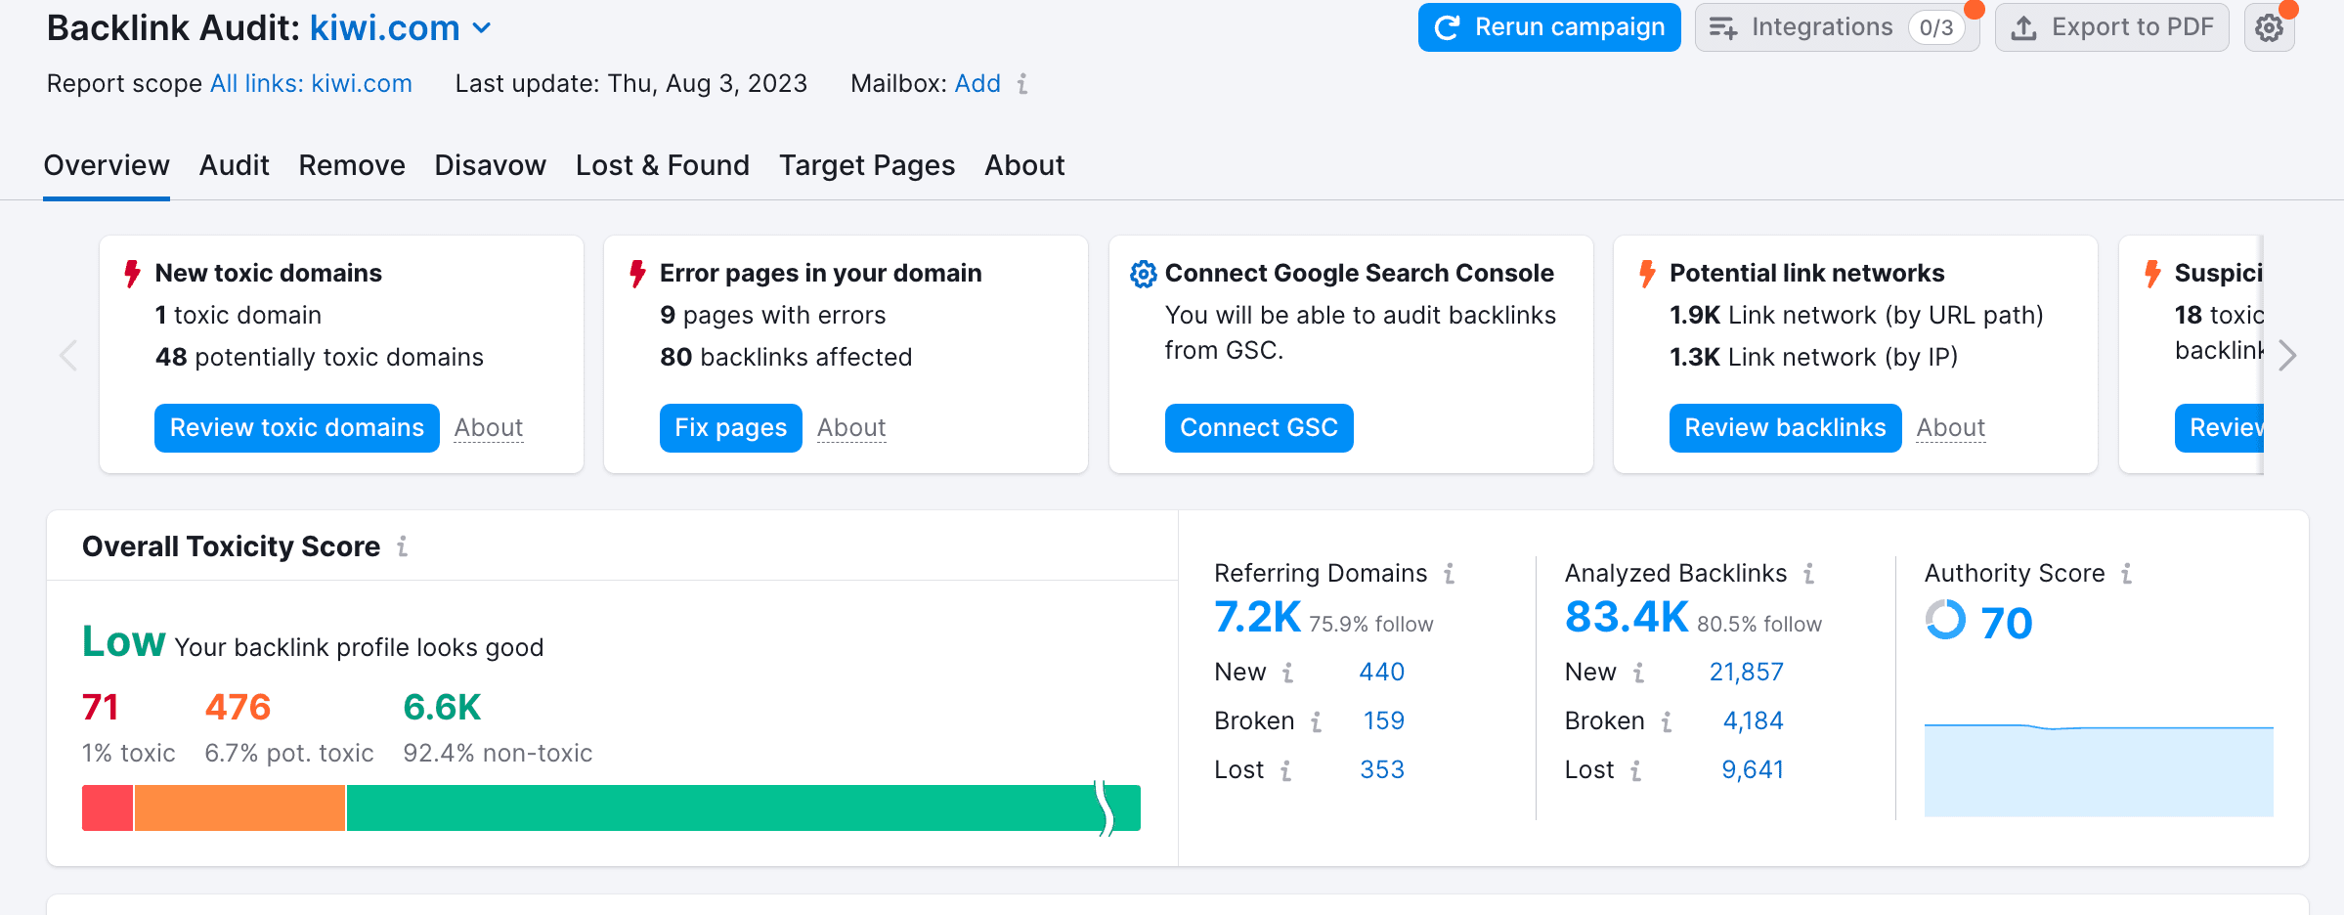Open the 7.2K referring domains total
Image resolution: width=2344 pixels, height=915 pixels.
[x=1257, y=618]
